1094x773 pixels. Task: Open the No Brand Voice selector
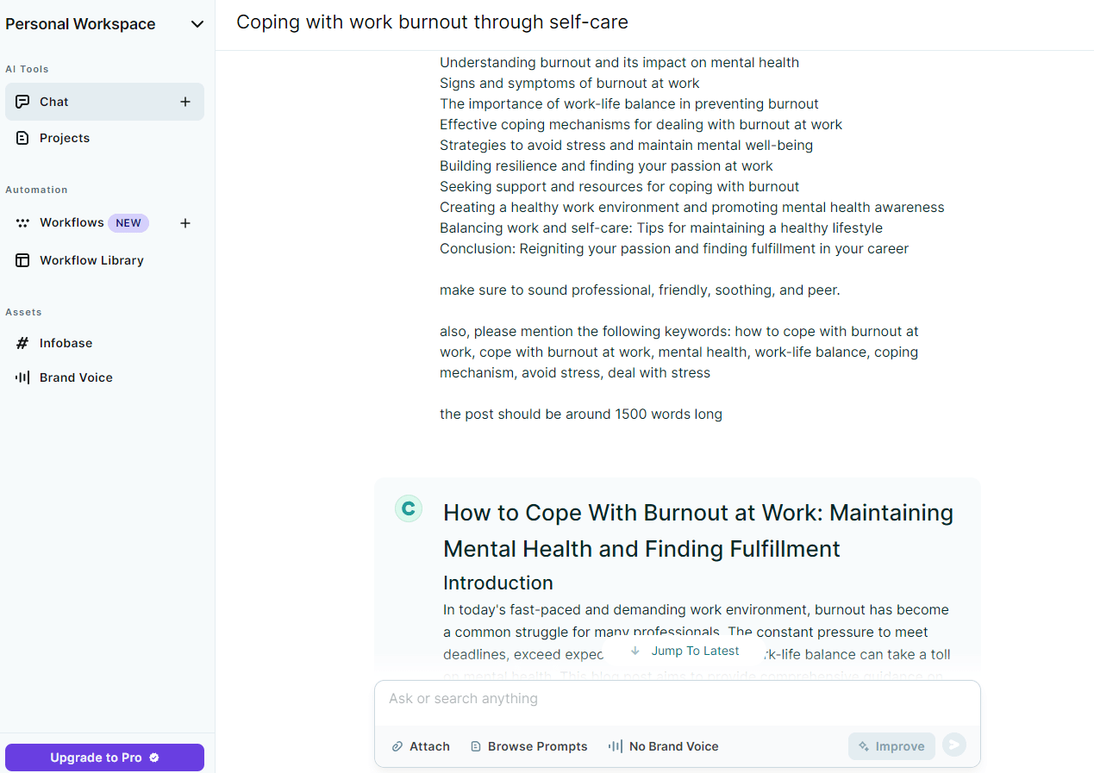click(x=663, y=746)
